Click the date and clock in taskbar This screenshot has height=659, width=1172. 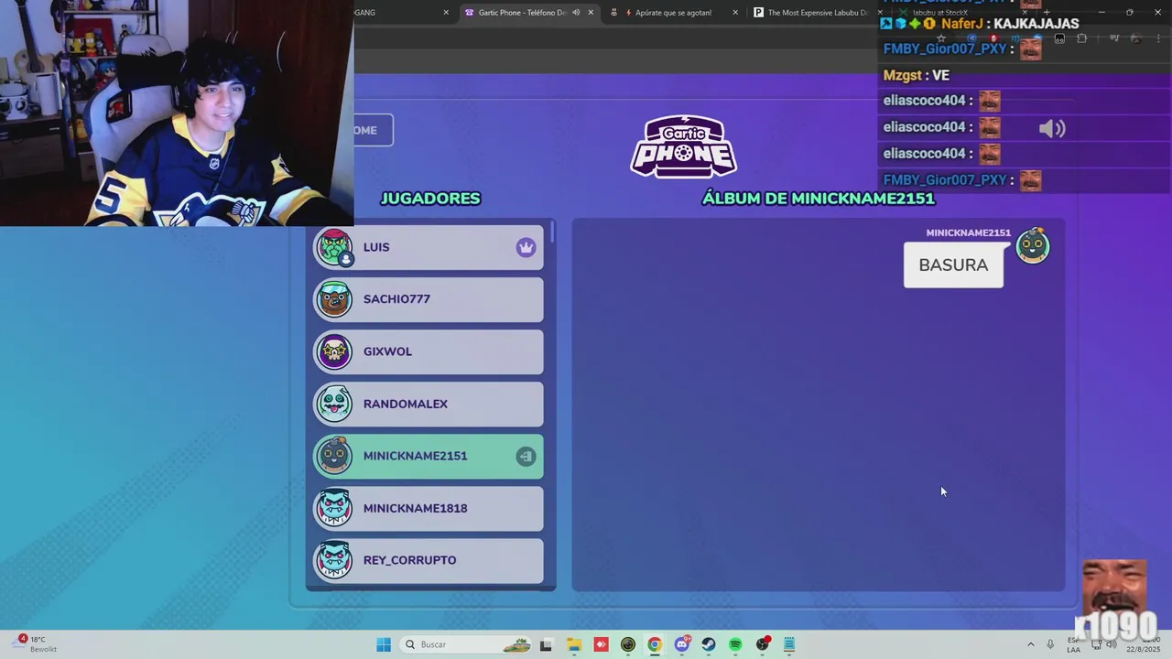(1143, 644)
